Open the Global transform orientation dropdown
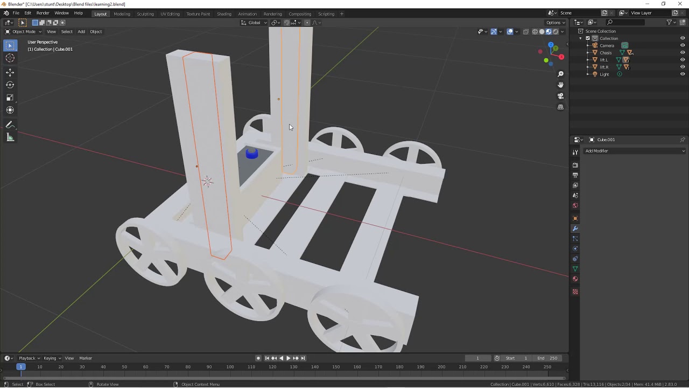Viewport: 689px width, 388px height. point(254,23)
